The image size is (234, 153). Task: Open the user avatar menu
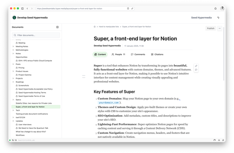click(x=222, y=8)
